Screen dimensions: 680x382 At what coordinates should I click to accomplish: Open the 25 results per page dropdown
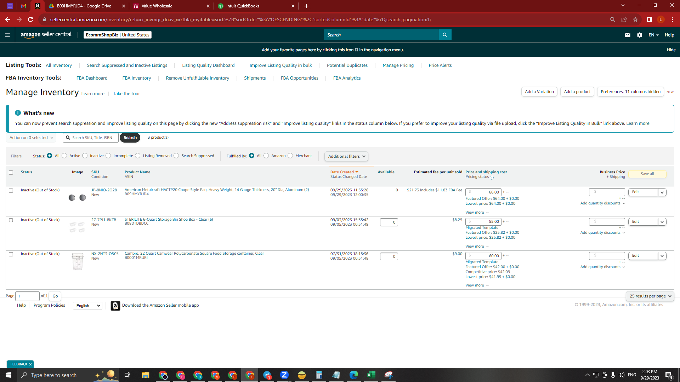(x=650, y=296)
